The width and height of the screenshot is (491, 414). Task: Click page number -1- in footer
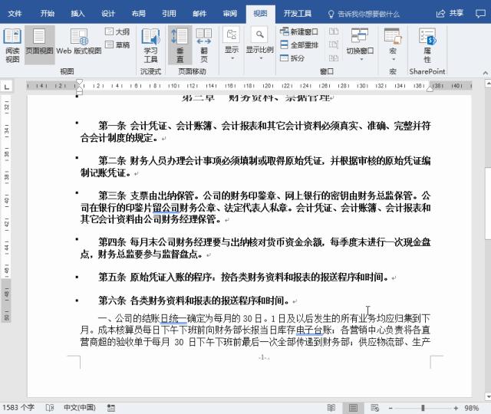point(263,357)
